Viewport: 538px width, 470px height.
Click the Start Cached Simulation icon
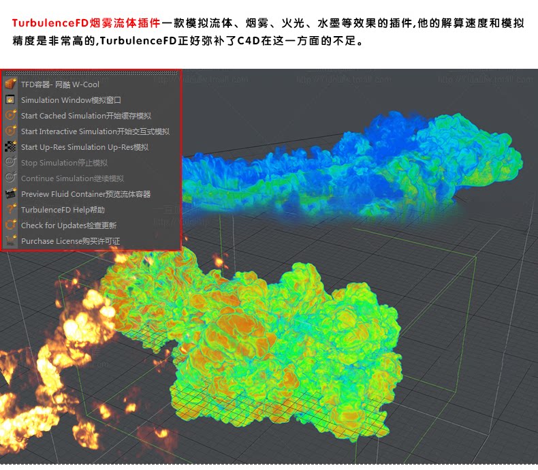11,116
